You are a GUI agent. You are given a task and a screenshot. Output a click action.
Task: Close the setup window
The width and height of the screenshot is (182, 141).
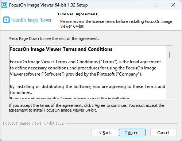click(x=173, y=5)
